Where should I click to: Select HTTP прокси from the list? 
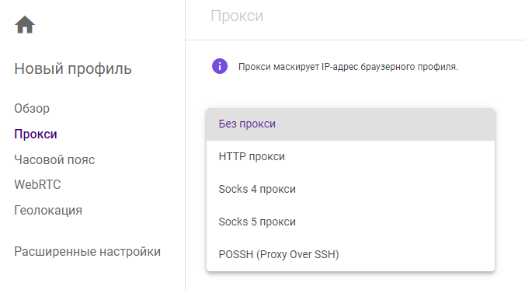(350, 156)
